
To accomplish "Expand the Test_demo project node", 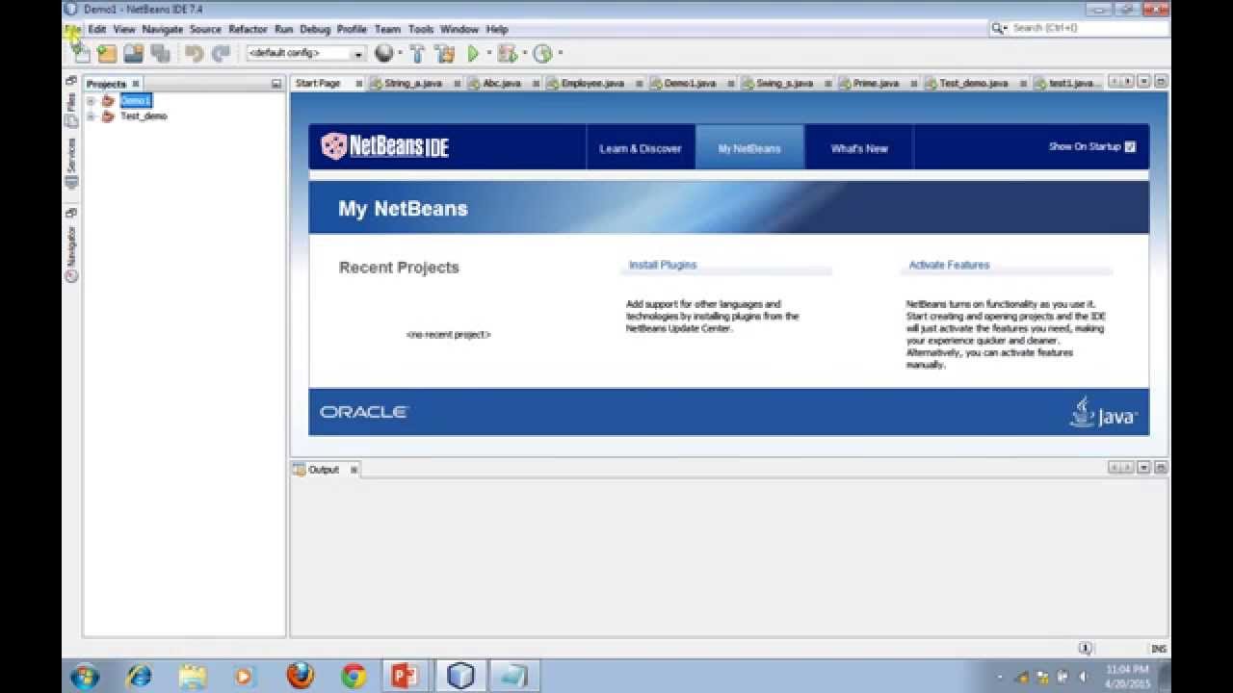I will (91, 116).
